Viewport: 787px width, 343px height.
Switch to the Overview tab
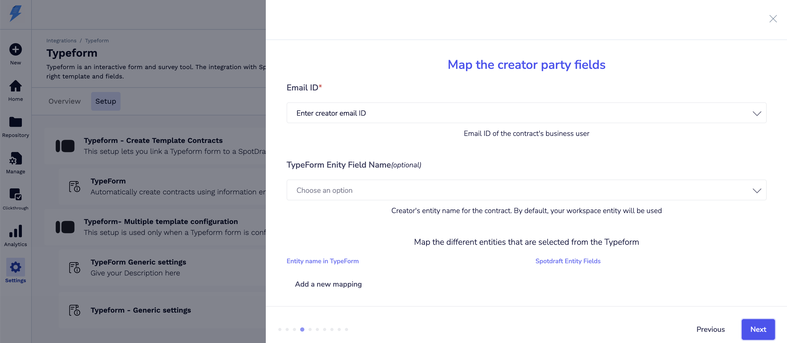(65, 101)
